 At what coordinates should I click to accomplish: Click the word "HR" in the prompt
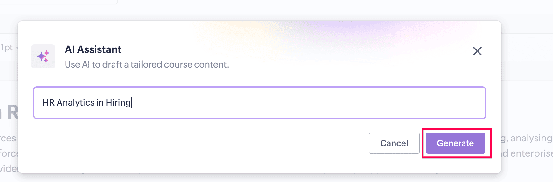pyautogui.click(x=49, y=103)
